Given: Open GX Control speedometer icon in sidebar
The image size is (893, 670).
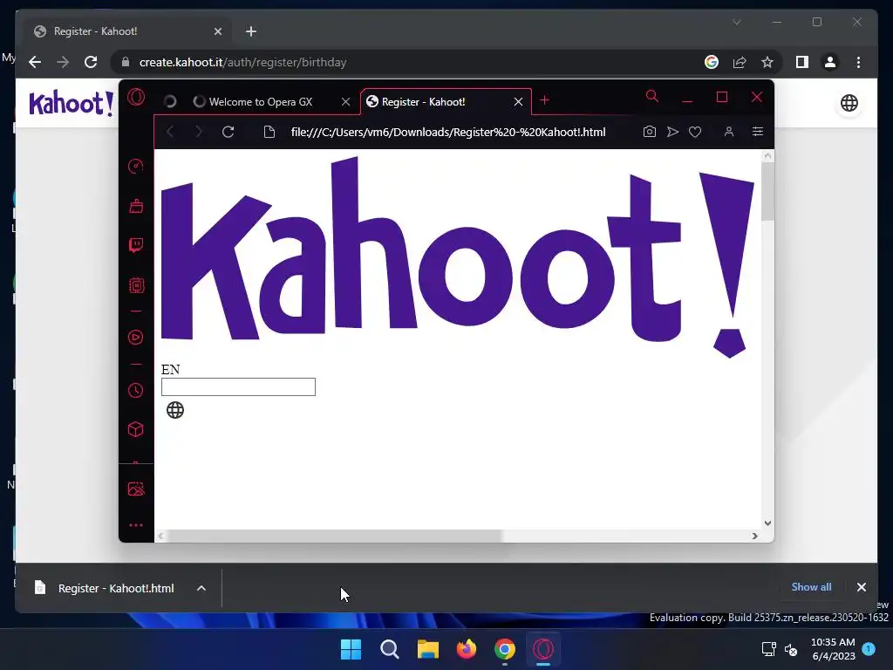Looking at the screenshot, I should tap(135, 167).
